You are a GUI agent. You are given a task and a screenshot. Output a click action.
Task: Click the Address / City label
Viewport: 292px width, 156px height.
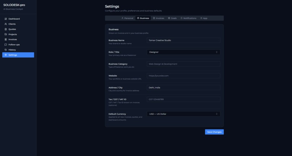click(x=116, y=87)
